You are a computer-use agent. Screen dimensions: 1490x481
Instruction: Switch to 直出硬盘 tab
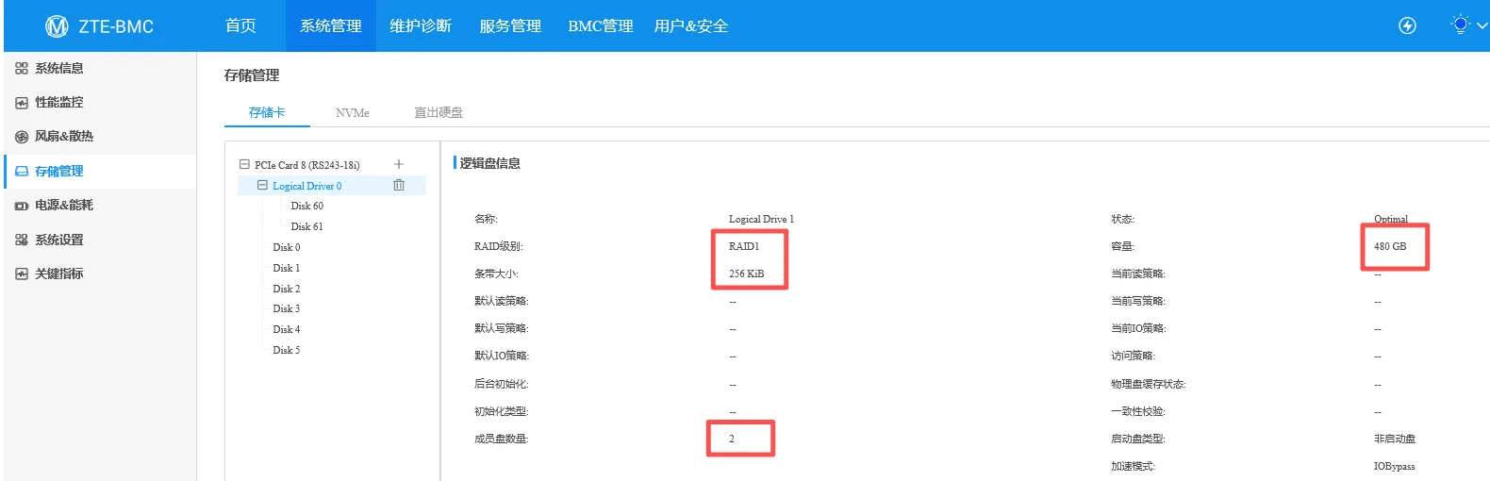tap(439, 112)
